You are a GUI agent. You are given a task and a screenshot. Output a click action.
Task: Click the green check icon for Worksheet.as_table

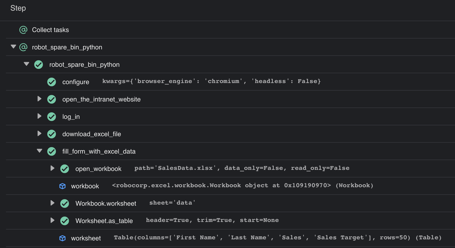pyautogui.click(x=65, y=221)
